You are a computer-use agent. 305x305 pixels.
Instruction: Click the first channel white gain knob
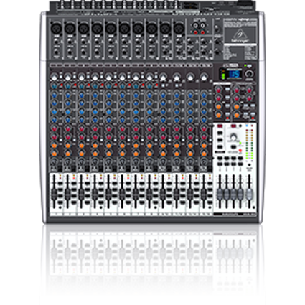click(x=55, y=78)
